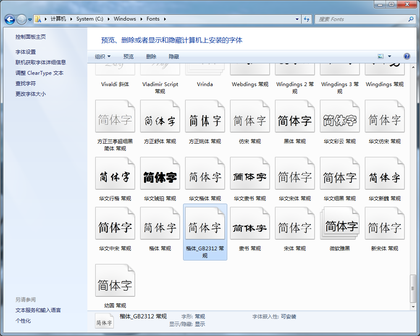
Task: Select the 新宋体 常规 font icon
Action: [385, 223]
